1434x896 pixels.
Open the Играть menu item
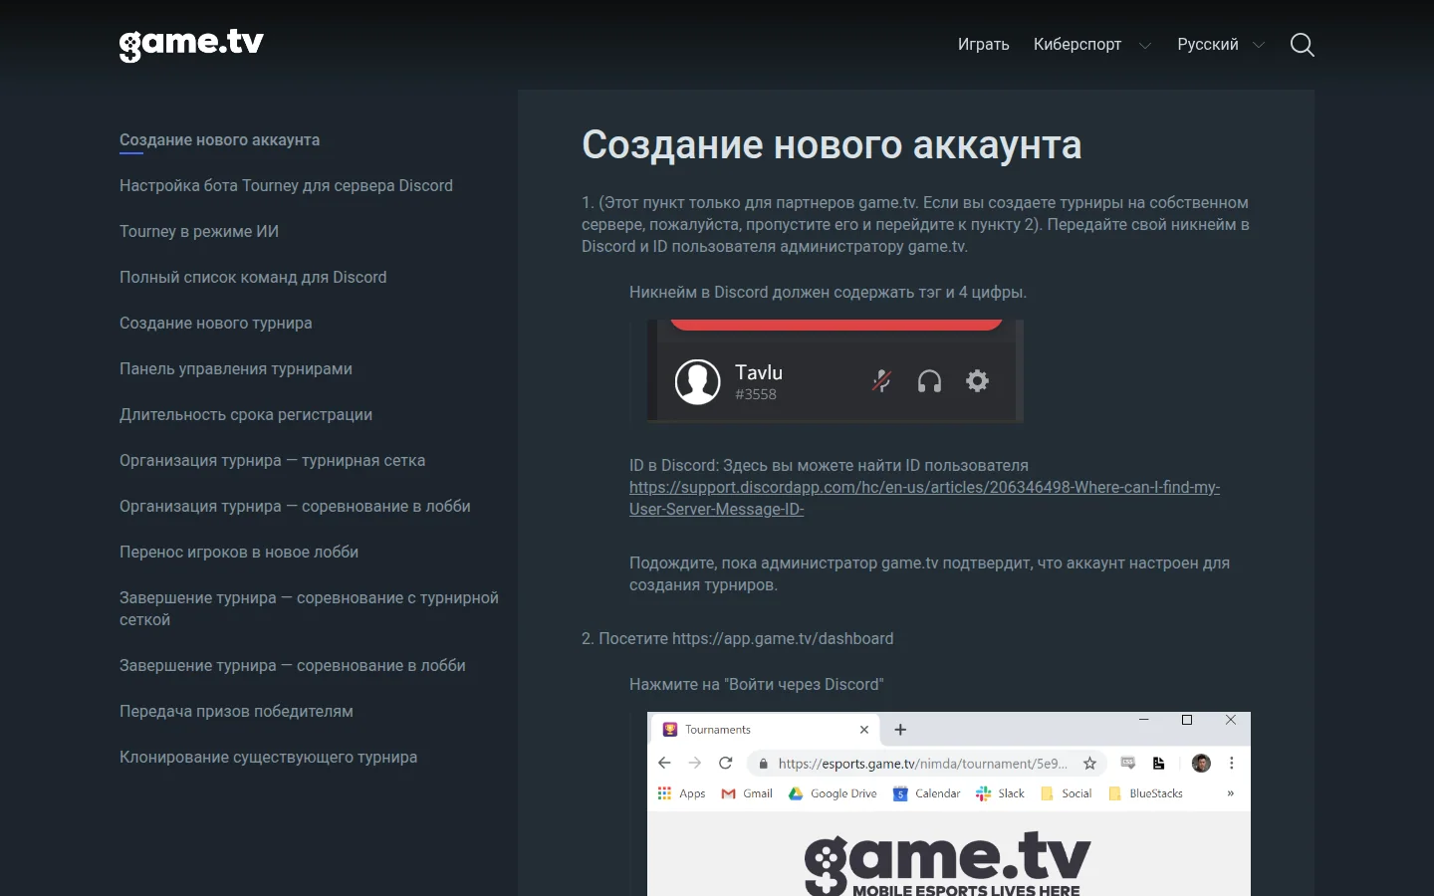(983, 45)
